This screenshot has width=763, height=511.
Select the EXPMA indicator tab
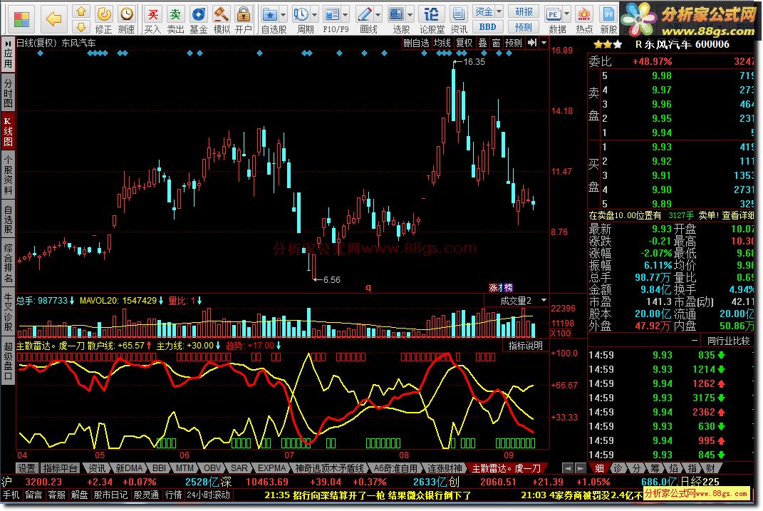click(271, 468)
